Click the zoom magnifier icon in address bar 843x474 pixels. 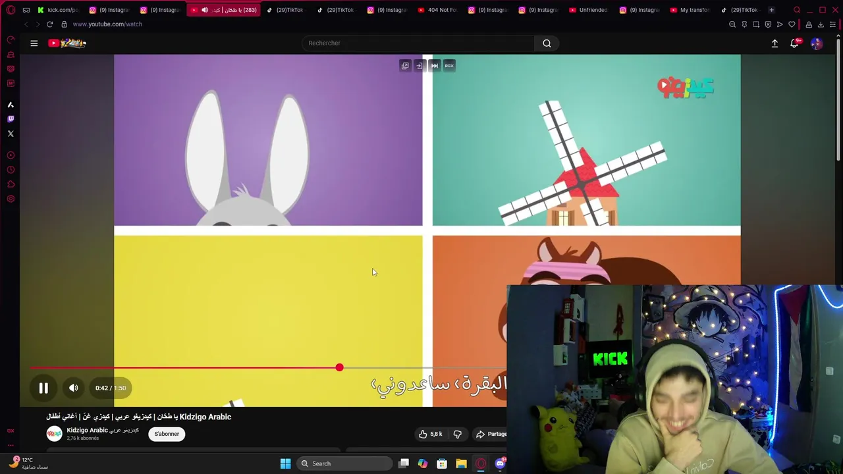point(732,24)
